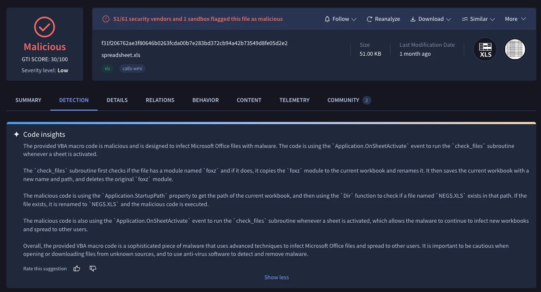This screenshot has height=292, width=541.
Task: Click the Download arrow icon
Action: click(x=413, y=19)
